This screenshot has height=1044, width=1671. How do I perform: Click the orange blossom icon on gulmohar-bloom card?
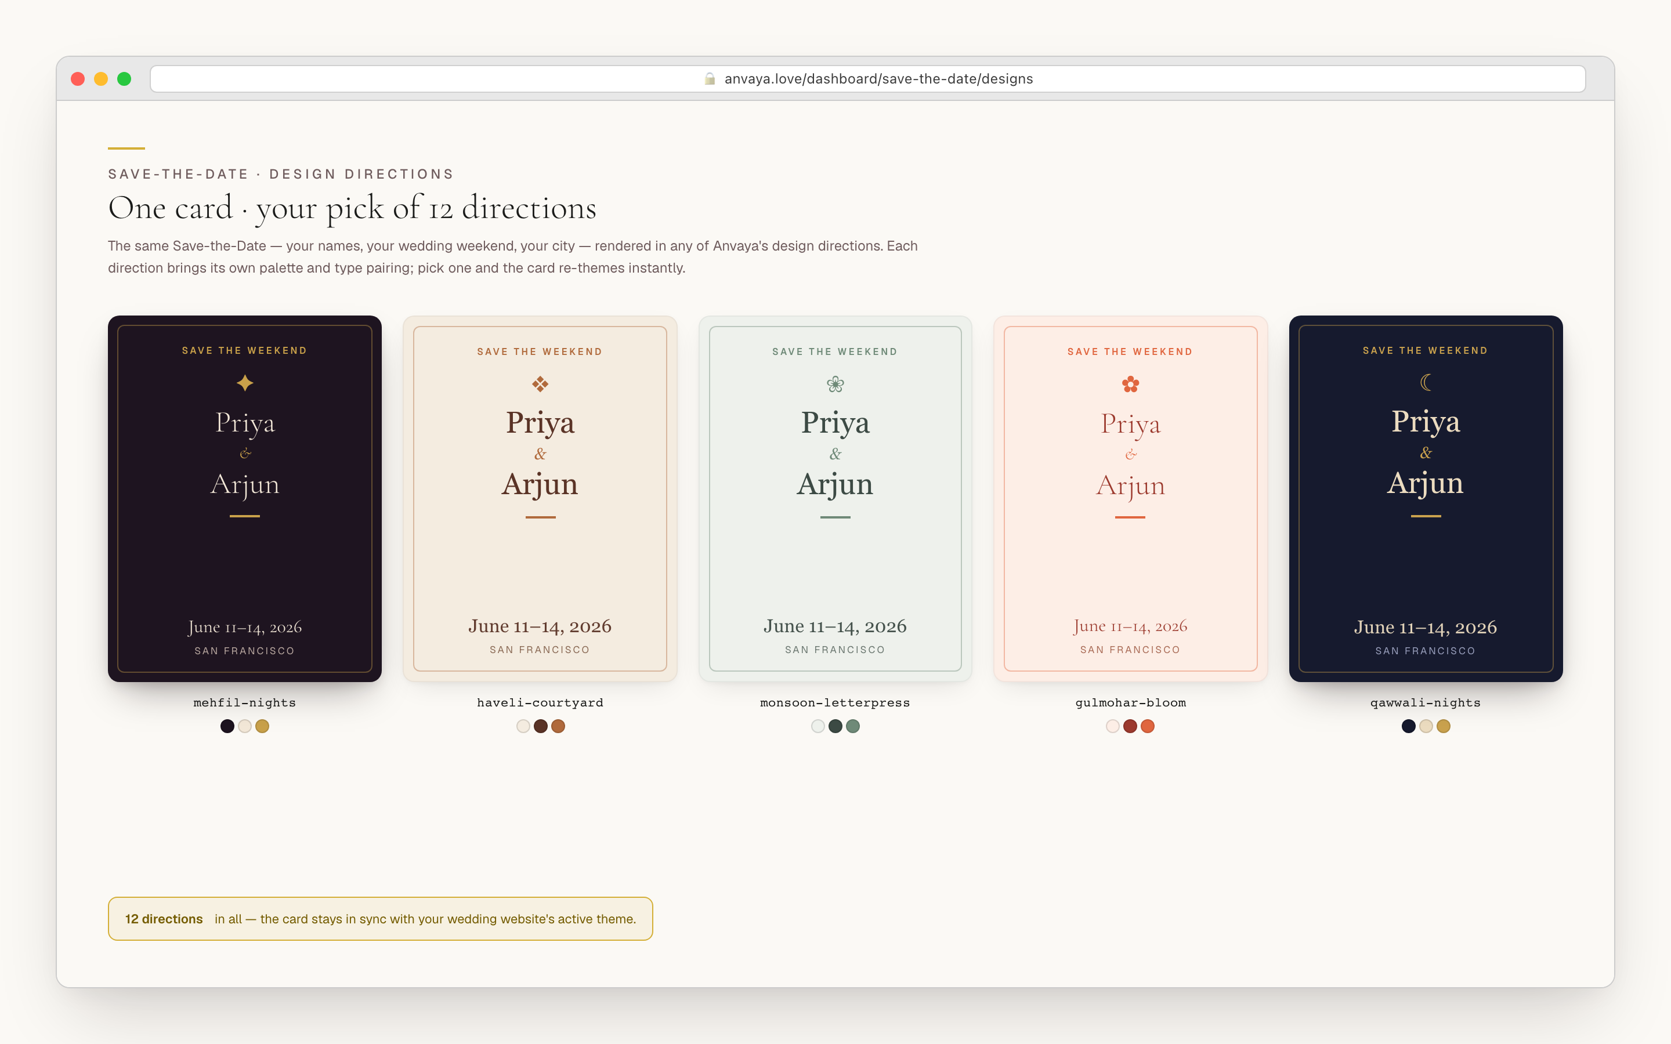click(1130, 384)
